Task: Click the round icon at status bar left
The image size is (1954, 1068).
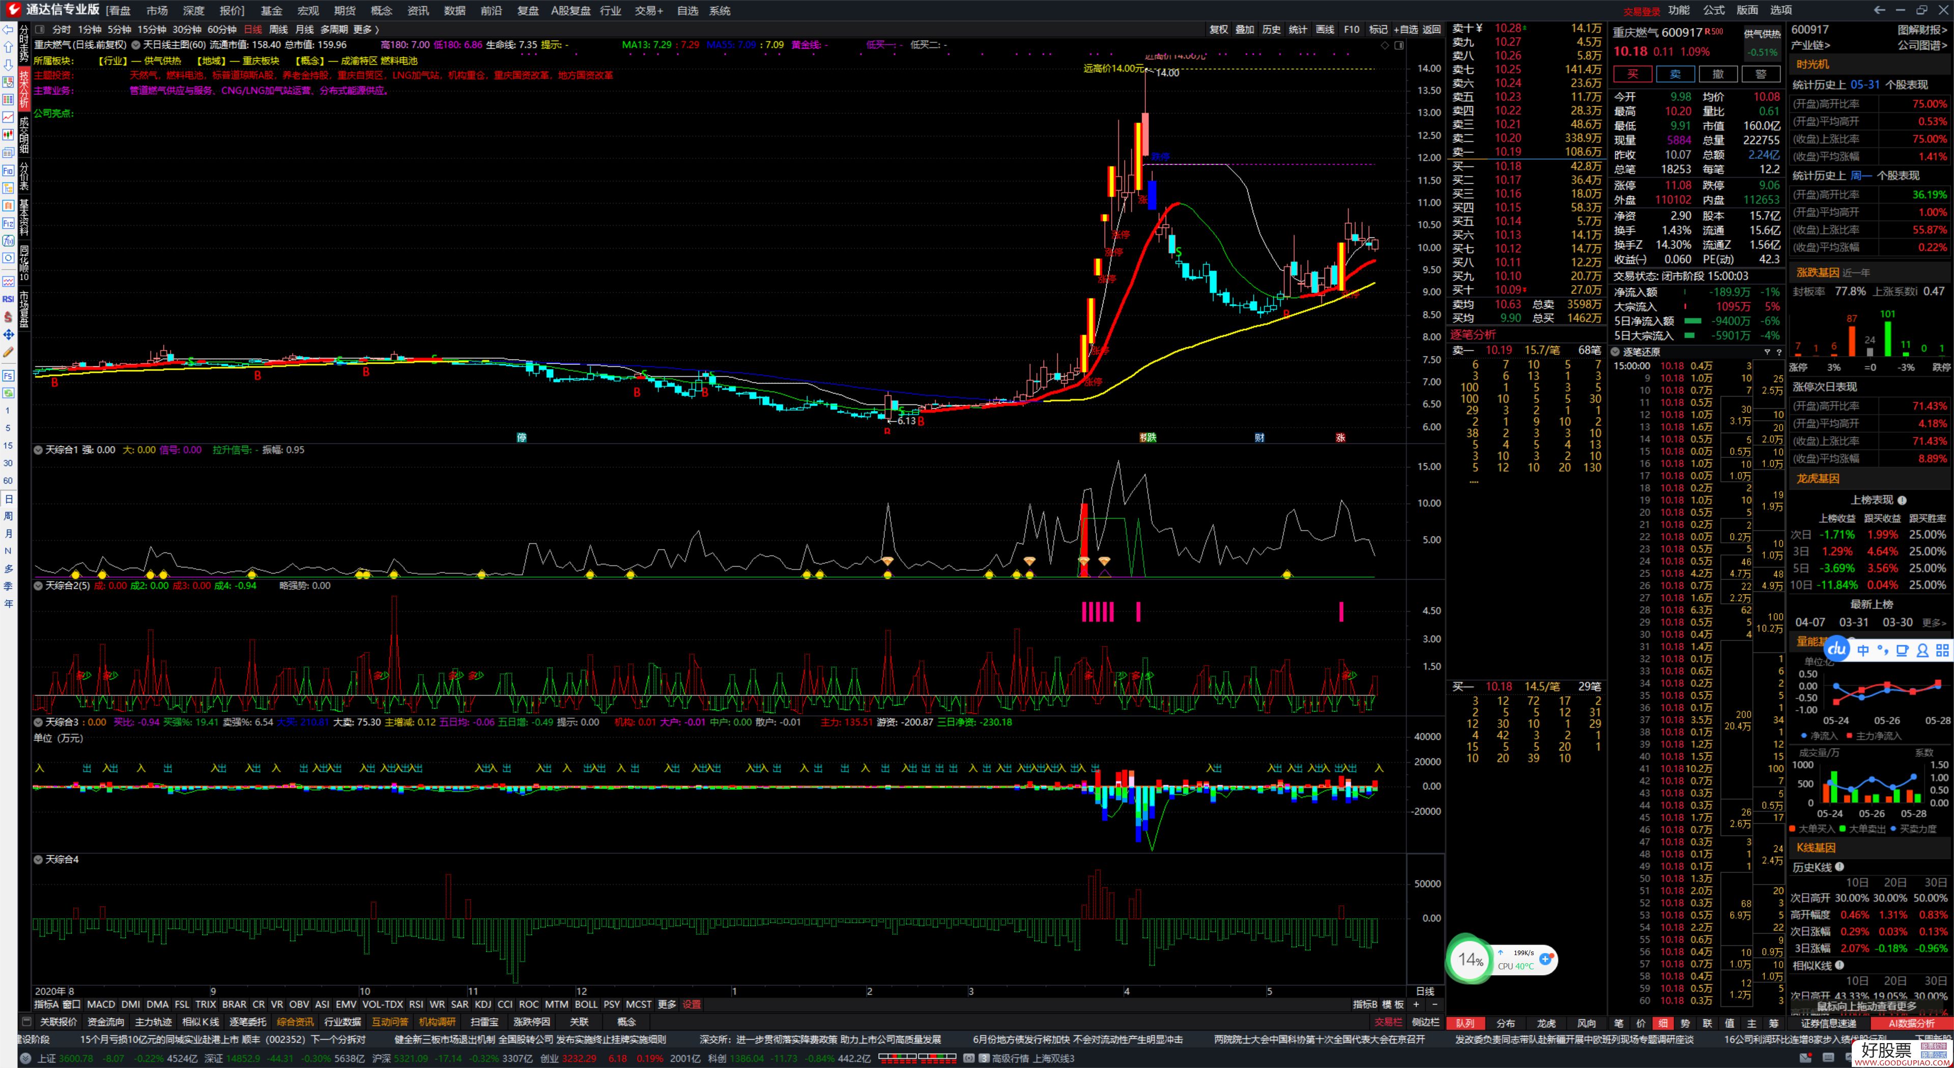Action: pyautogui.click(x=25, y=1058)
